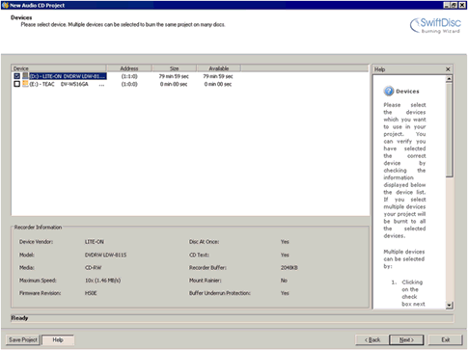Select the (D:) LITE-ON DVDRW row
468x350 pixels.
coord(68,76)
